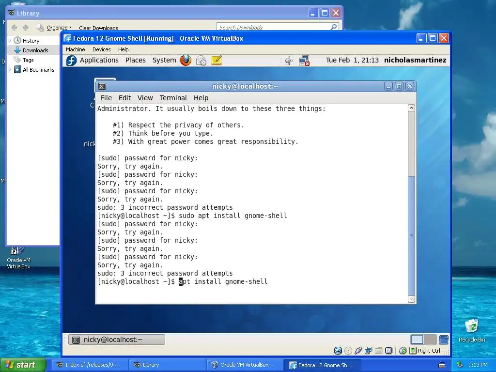Click the terminal scroll up arrow

(411, 108)
